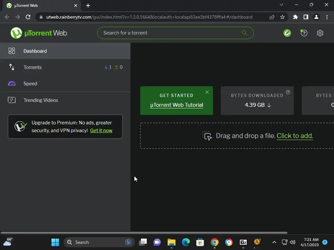The width and height of the screenshot is (334, 250).
Task: Click the Speed gauge icon
Action: click(12, 84)
